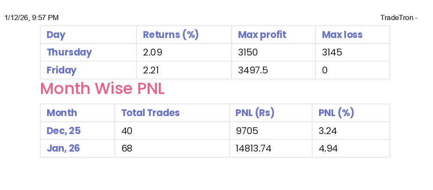Viewport: 433px width, 190px height.
Task: Select the Returns (%) column header
Action: pos(170,35)
